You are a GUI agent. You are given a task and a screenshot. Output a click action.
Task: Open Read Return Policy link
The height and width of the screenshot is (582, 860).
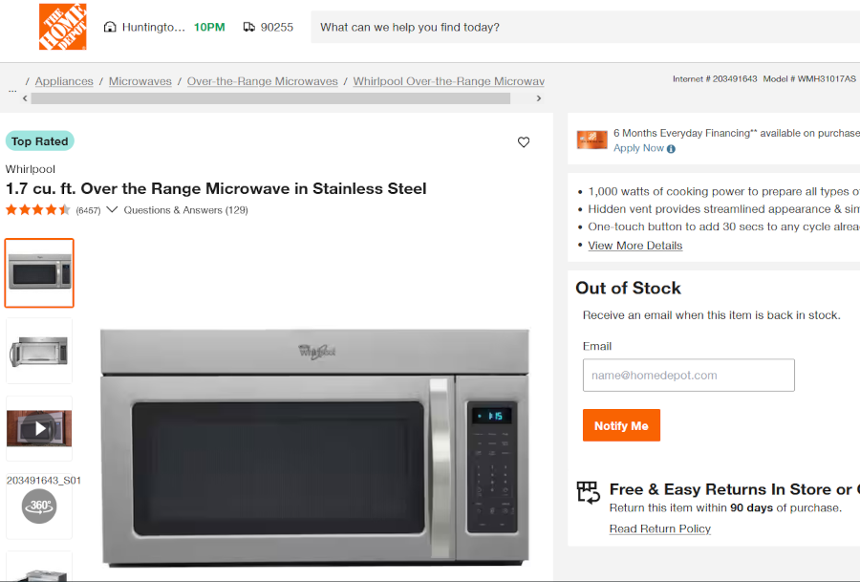(x=659, y=528)
